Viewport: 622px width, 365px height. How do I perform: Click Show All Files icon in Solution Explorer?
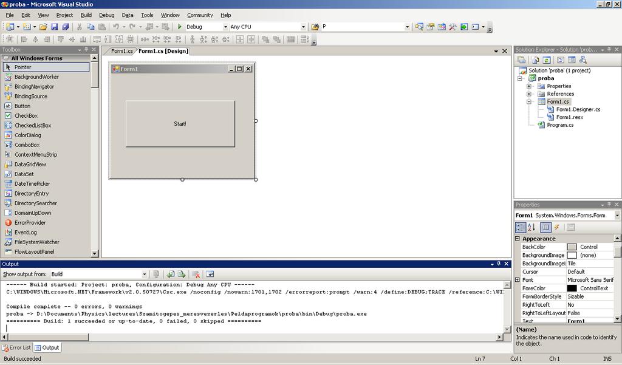pos(536,60)
